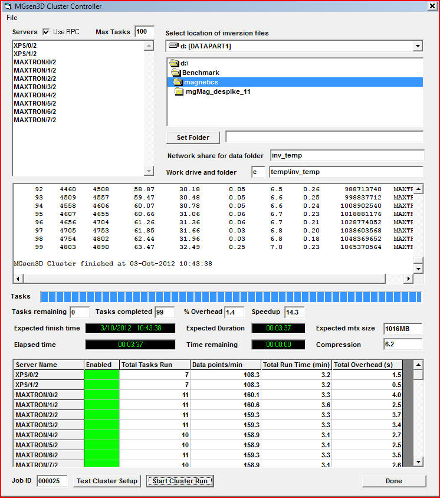
Task: Click the Set Folder button
Action: 193,137
